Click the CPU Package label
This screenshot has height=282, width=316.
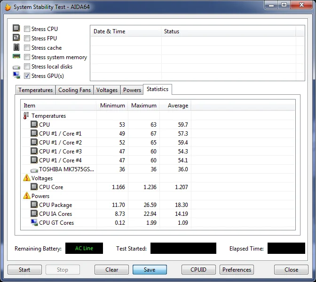(55, 205)
